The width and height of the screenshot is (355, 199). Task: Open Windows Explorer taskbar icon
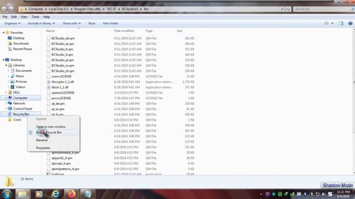click(x=22, y=194)
